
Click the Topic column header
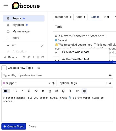click(x=59, y=27)
